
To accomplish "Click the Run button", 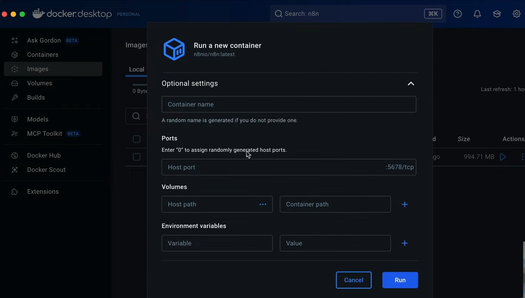I will 400,280.
